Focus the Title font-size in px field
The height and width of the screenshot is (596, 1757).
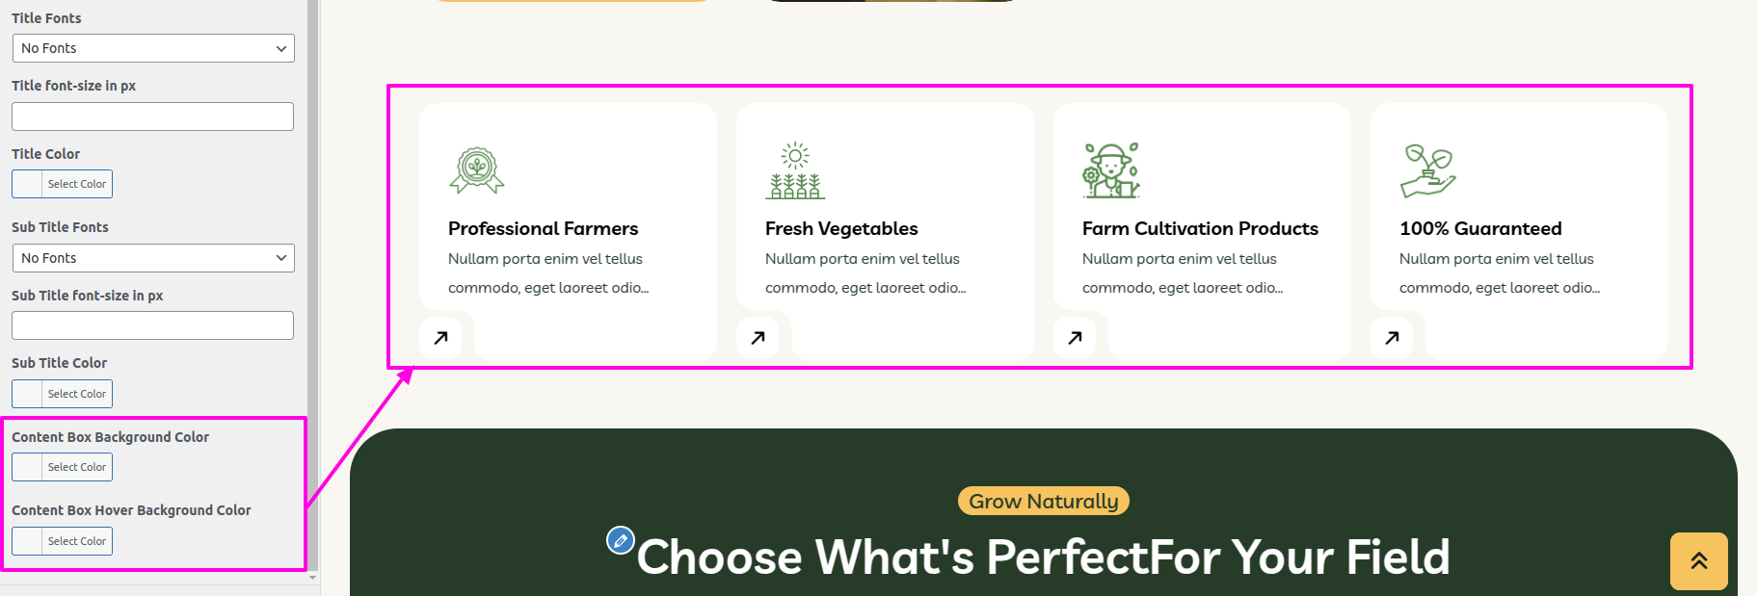pyautogui.click(x=152, y=117)
